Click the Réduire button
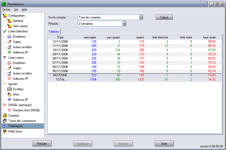Image resolution: width=226 pixels, height=150 pixels. click(42, 143)
